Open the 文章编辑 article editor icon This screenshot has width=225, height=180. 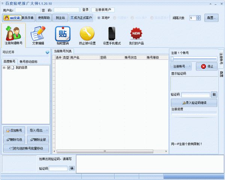click(x=38, y=35)
